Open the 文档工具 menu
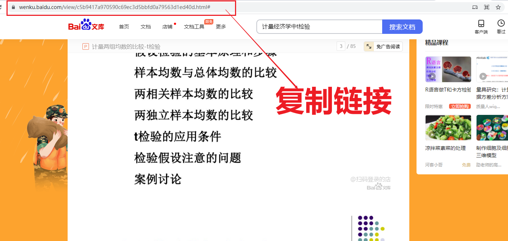 pyautogui.click(x=194, y=27)
